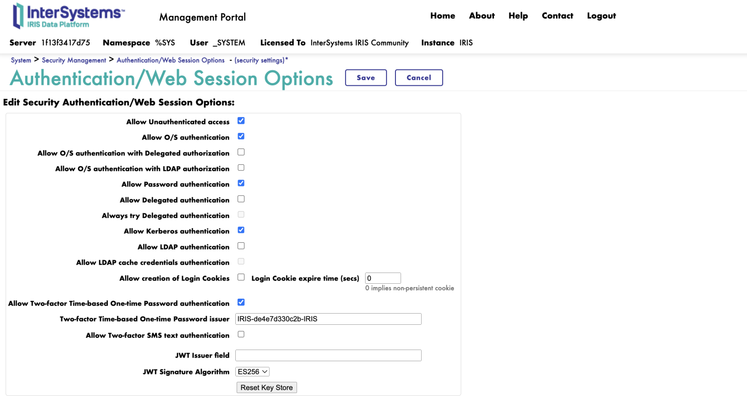Check Allow creation of Login Cookies
This screenshot has width=747, height=399.
point(241,277)
